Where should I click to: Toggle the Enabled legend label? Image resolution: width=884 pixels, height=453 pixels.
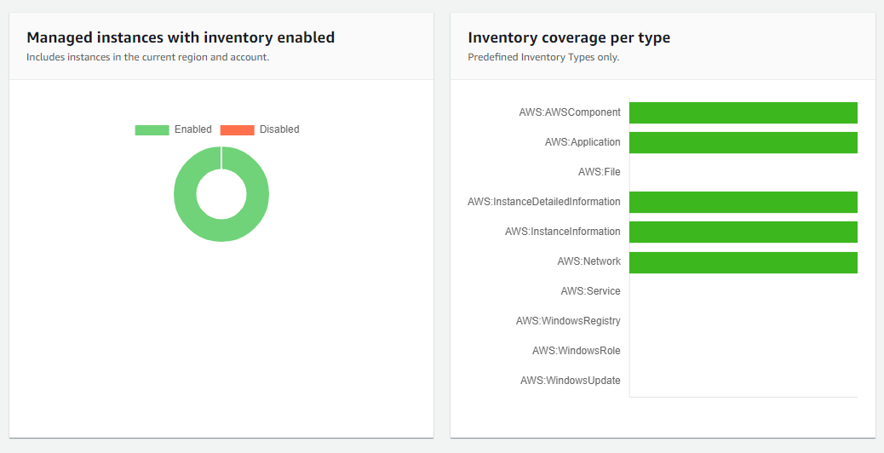click(192, 129)
